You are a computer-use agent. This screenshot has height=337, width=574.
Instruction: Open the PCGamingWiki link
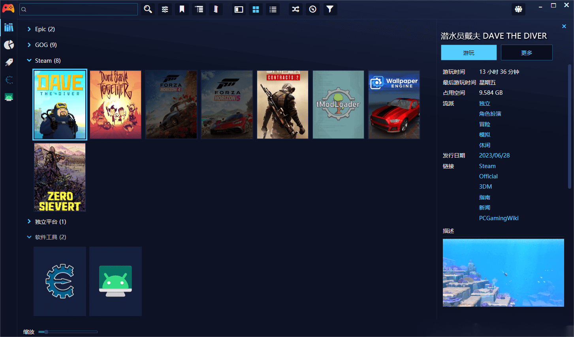click(499, 218)
